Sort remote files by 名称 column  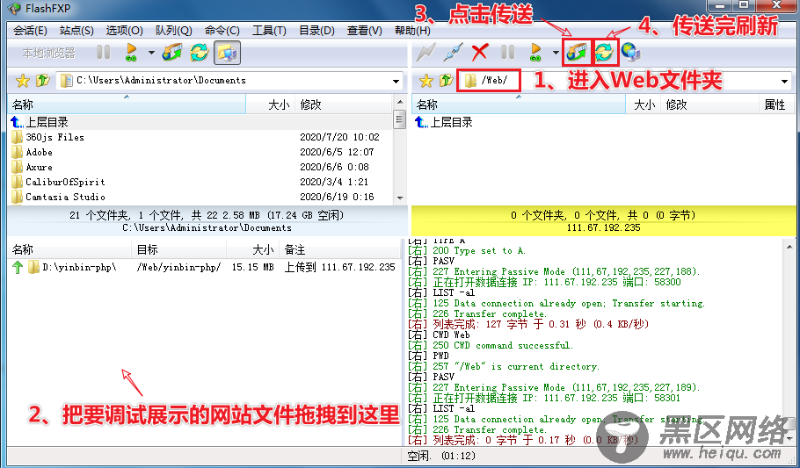pos(519,104)
